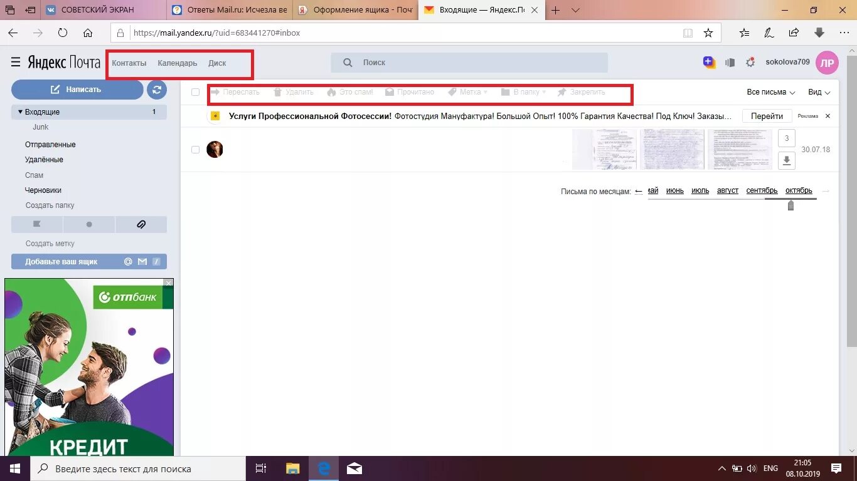Collapse the Входящие folder triangle
The width and height of the screenshot is (857, 481).
click(20, 111)
